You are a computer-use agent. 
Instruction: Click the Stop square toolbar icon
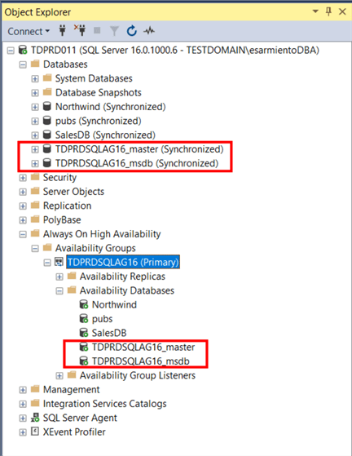pyautogui.click(x=97, y=30)
